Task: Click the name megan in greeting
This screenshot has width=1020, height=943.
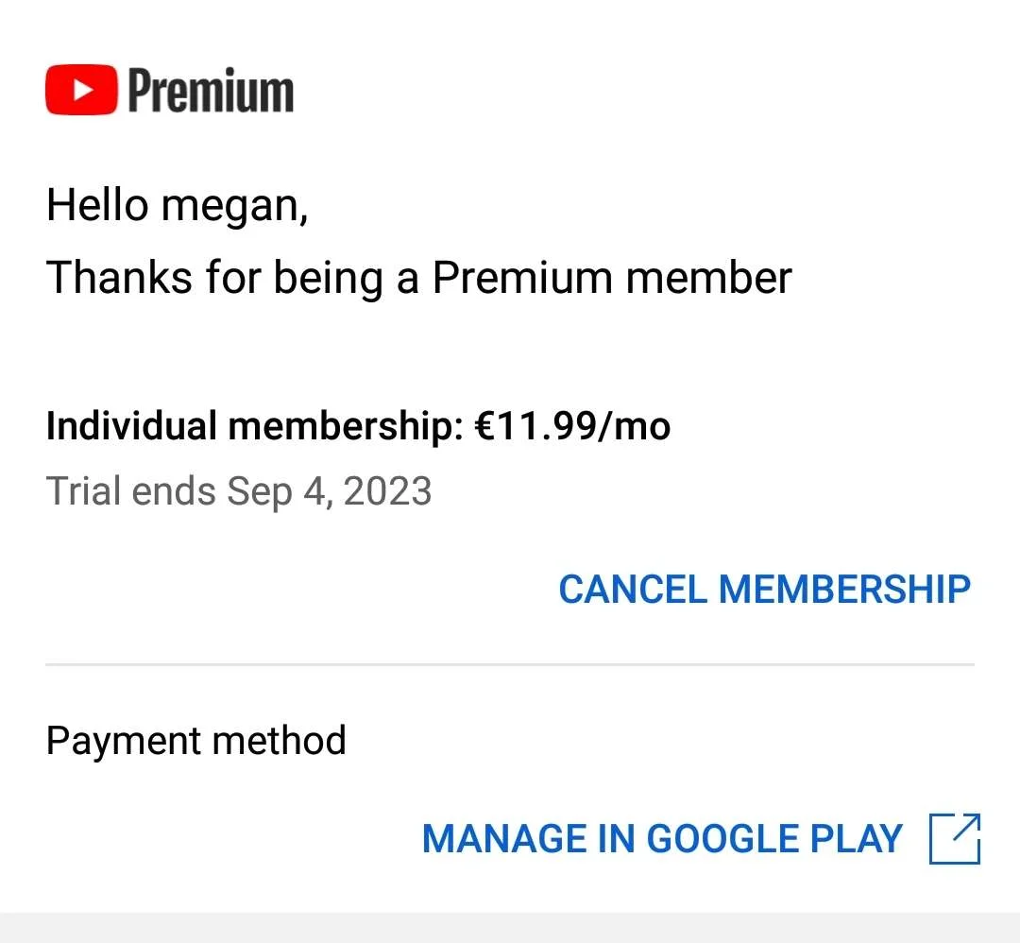Action: tap(233, 208)
